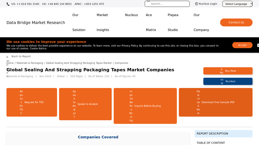Click UK phone number +44 845 154 9652
This screenshot has width=259, height=145.
pyautogui.click(x=57, y=4)
